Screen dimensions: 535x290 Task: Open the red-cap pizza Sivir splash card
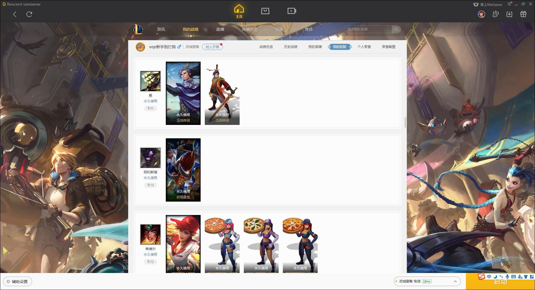[x=183, y=244]
